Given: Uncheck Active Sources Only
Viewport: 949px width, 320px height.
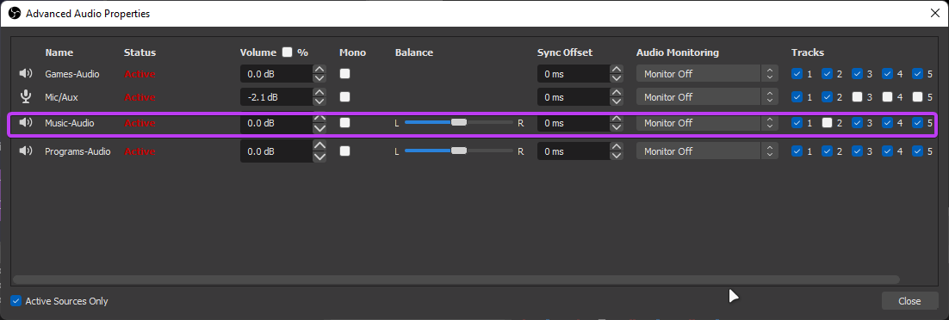Looking at the screenshot, I should tap(16, 300).
